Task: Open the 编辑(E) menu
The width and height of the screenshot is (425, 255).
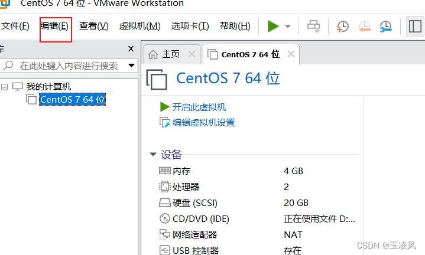Action: pyautogui.click(x=54, y=26)
